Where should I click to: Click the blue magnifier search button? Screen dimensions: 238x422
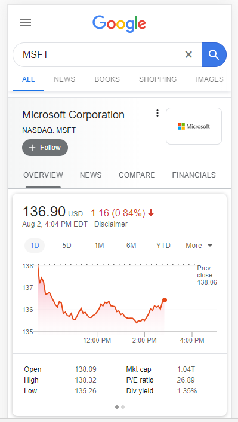(214, 54)
